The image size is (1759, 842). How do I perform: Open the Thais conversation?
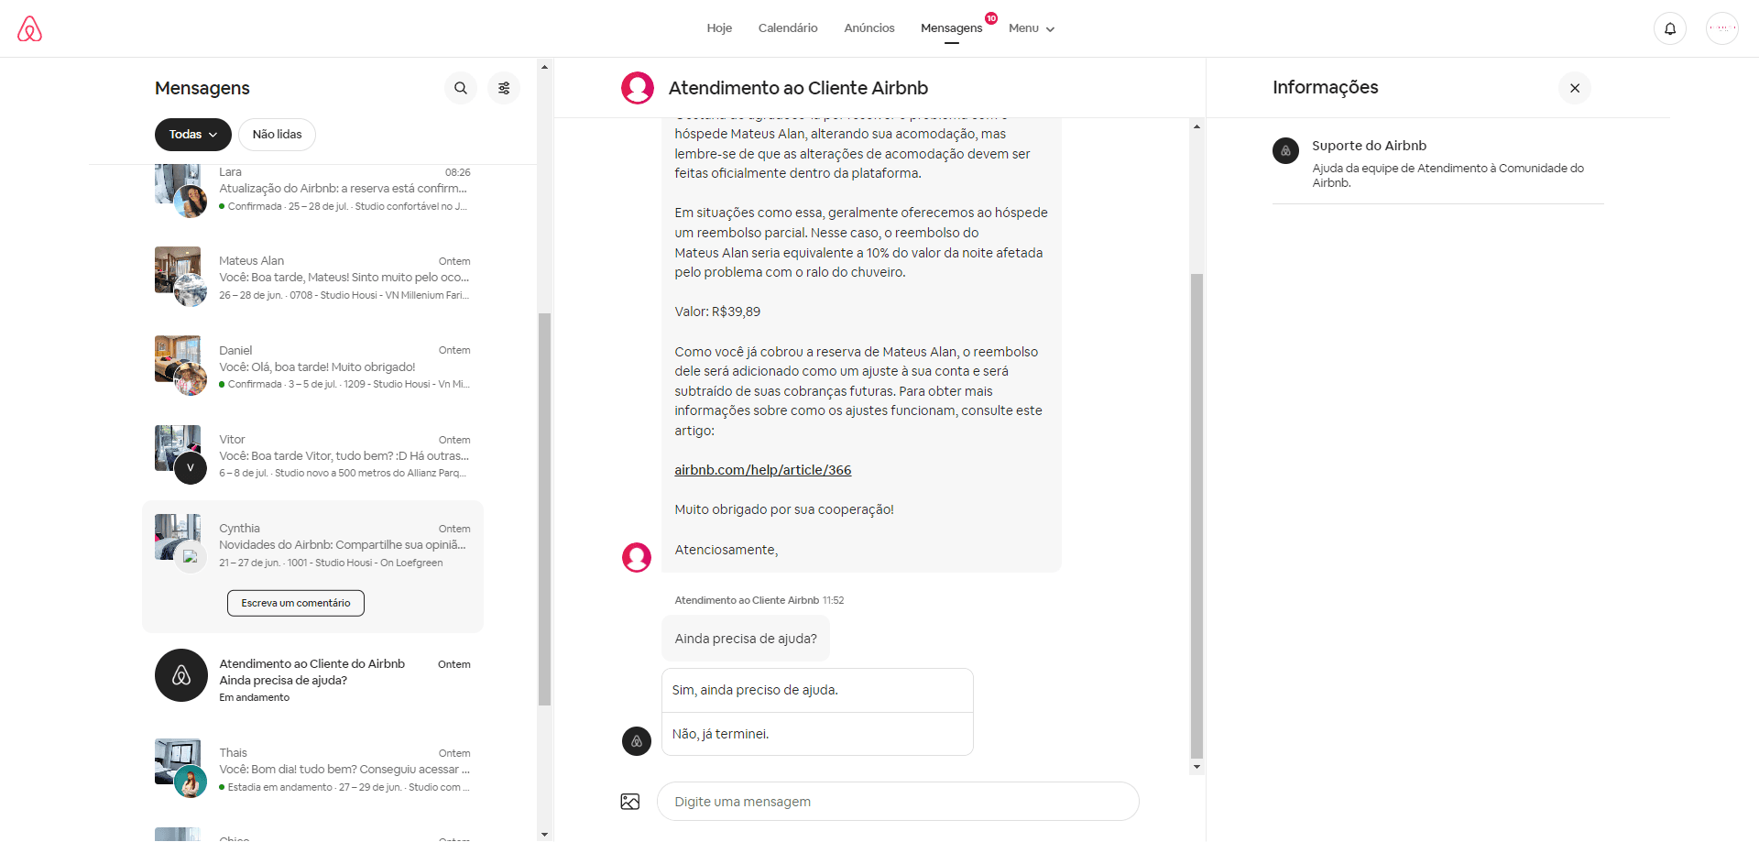[x=312, y=769]
